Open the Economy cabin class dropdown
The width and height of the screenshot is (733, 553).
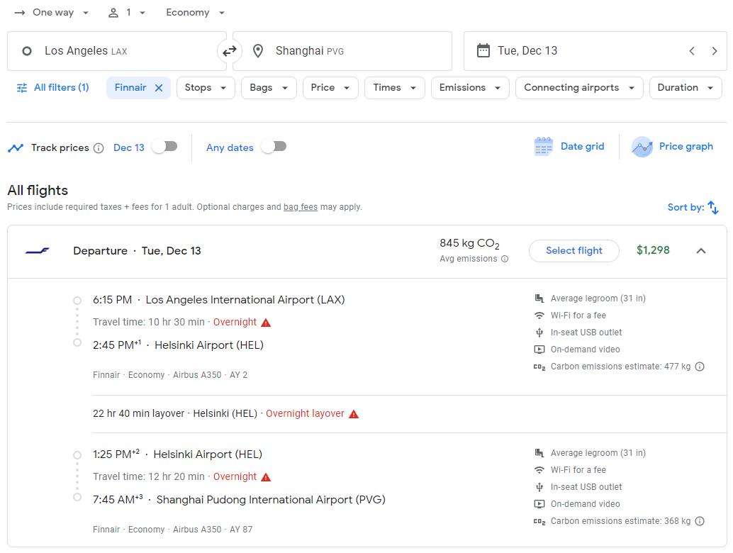(x=195, y=13)
